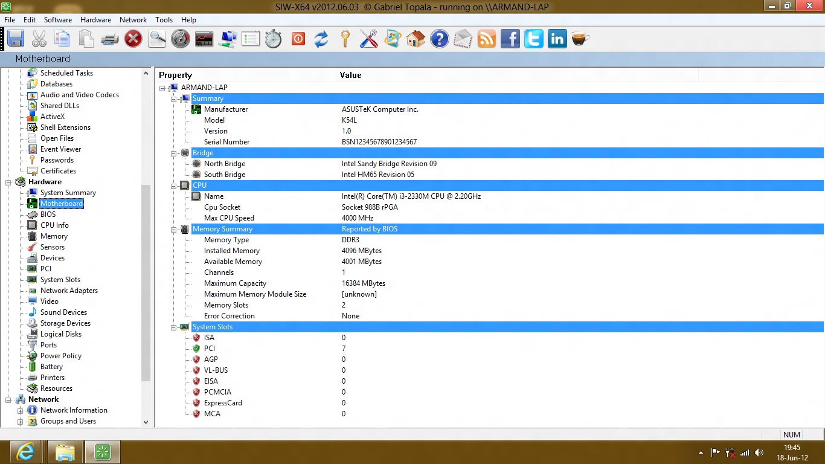This screenshot has width=825, height=464.
Task: Select CPU Info in the tree
Action: coord(54,225)
